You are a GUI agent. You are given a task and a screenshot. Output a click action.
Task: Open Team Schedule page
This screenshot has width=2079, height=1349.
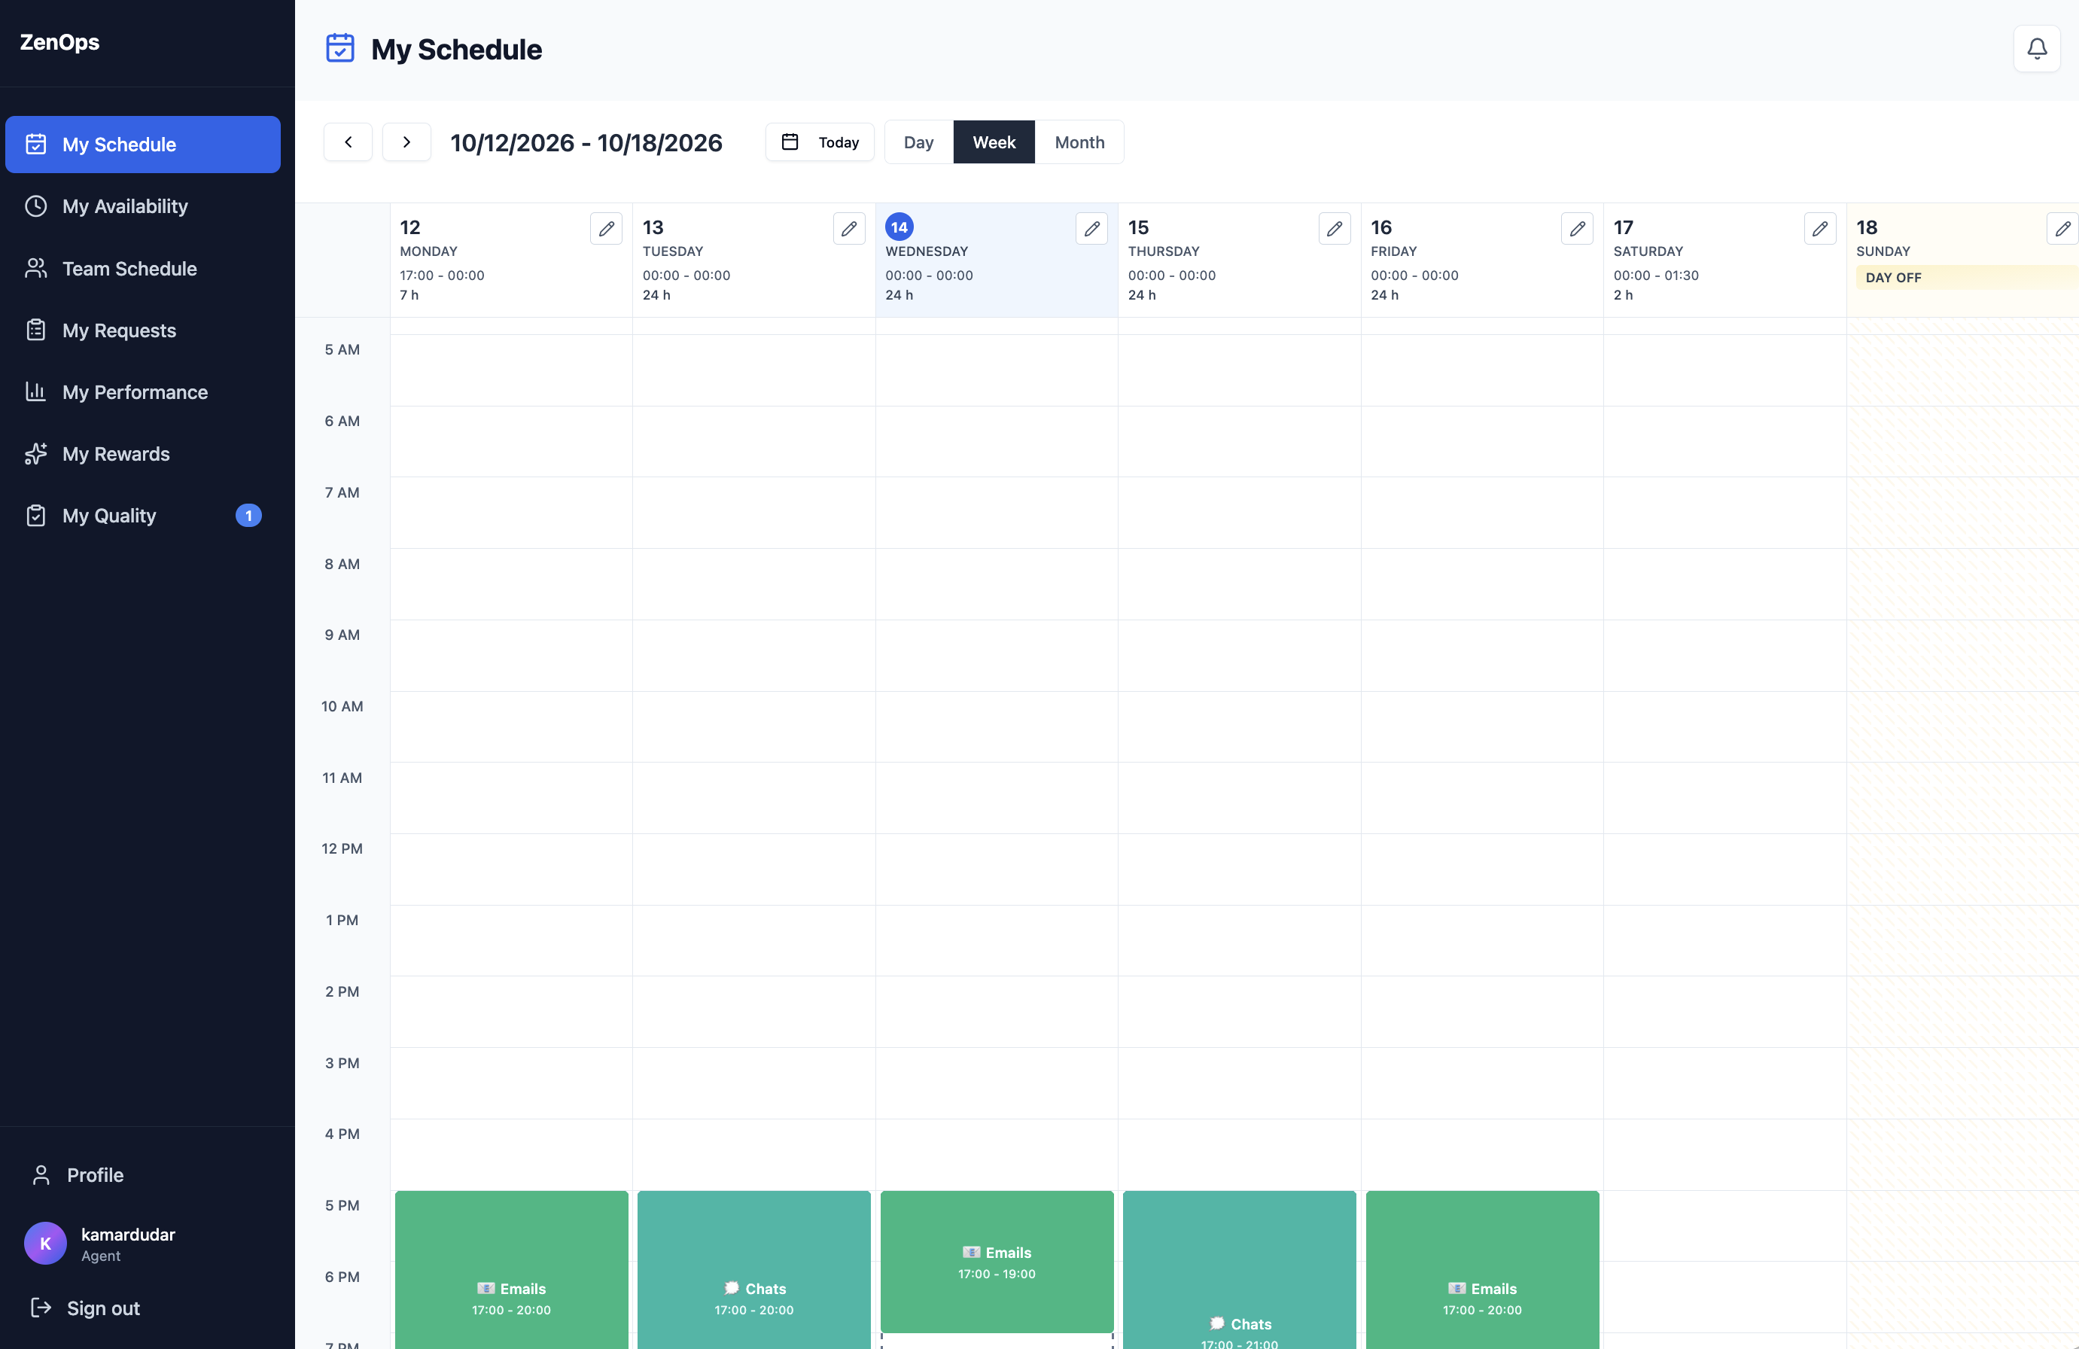143,268
